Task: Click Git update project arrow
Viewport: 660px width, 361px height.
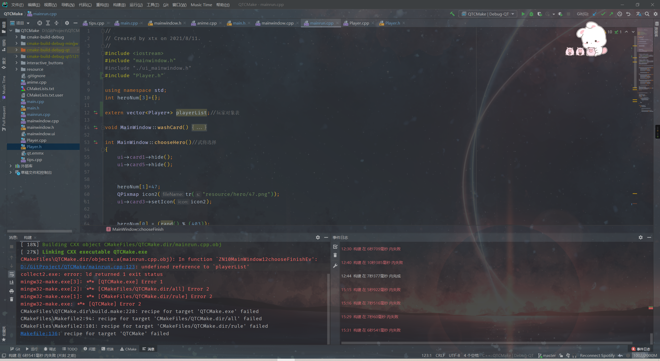Action: 595,14
